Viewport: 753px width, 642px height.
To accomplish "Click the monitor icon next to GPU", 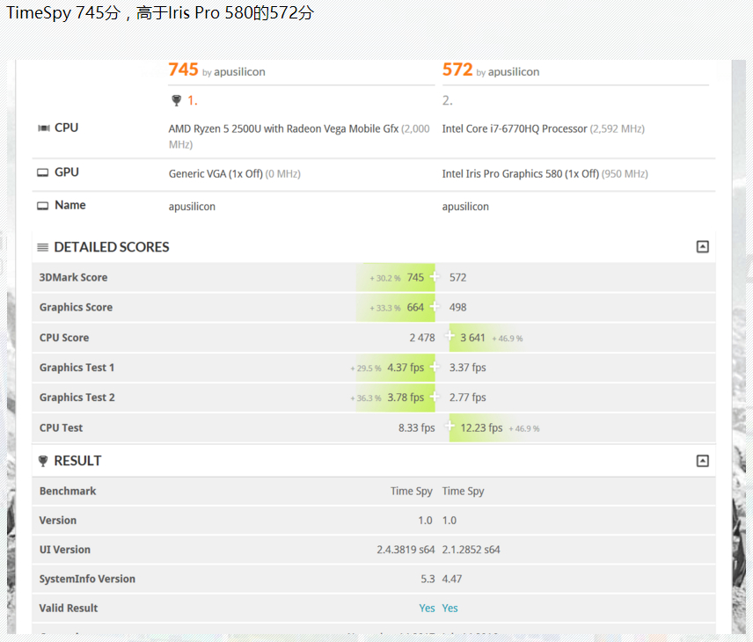I will point(43,172).
